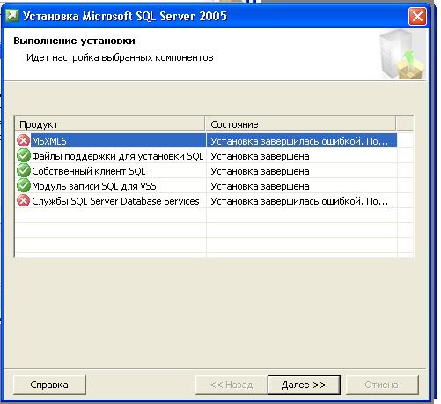The width and height of the screenshot is (441, 404).
Task: Open the MSXML6 product link
Action: point(49,141)
